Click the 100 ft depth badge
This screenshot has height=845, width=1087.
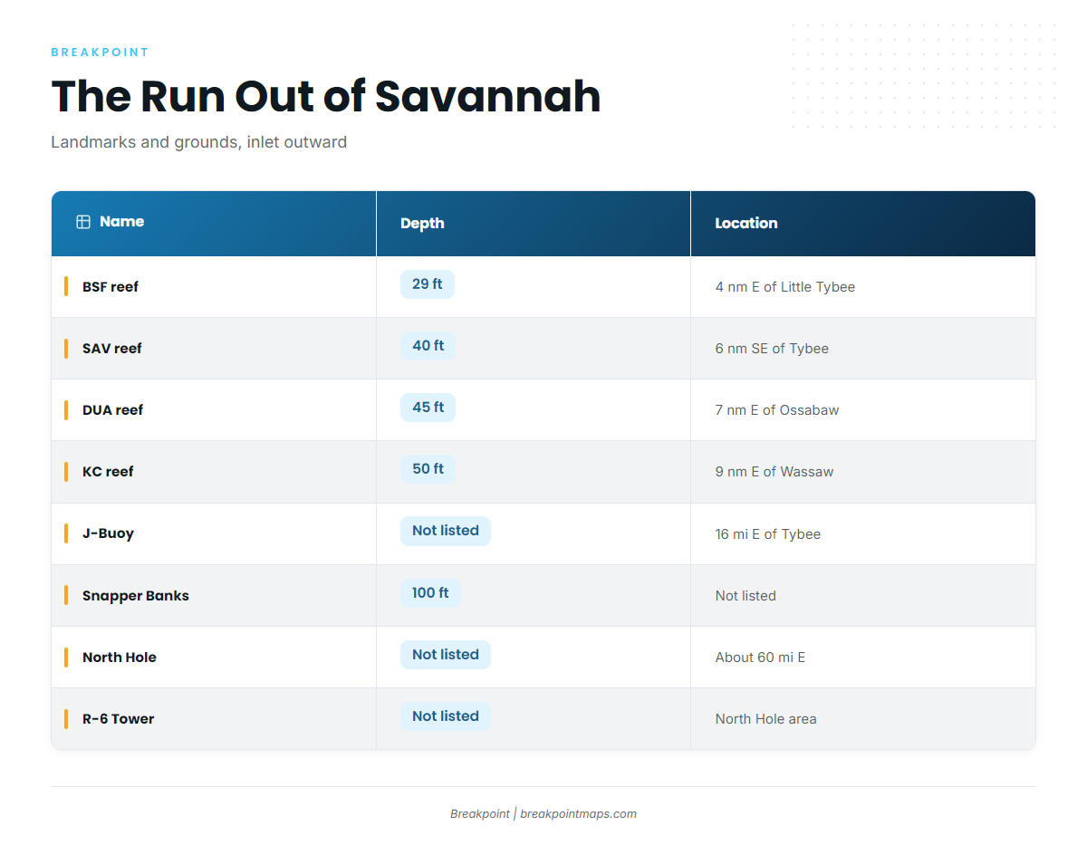coord(430,593)
